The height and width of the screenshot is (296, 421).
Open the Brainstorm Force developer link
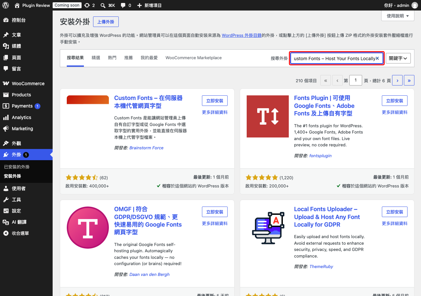[146, 148]
